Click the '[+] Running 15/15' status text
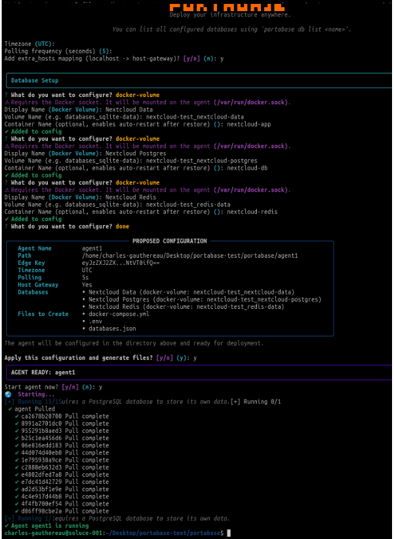Screen dimensions: 394x539 (x=33, y=401)
